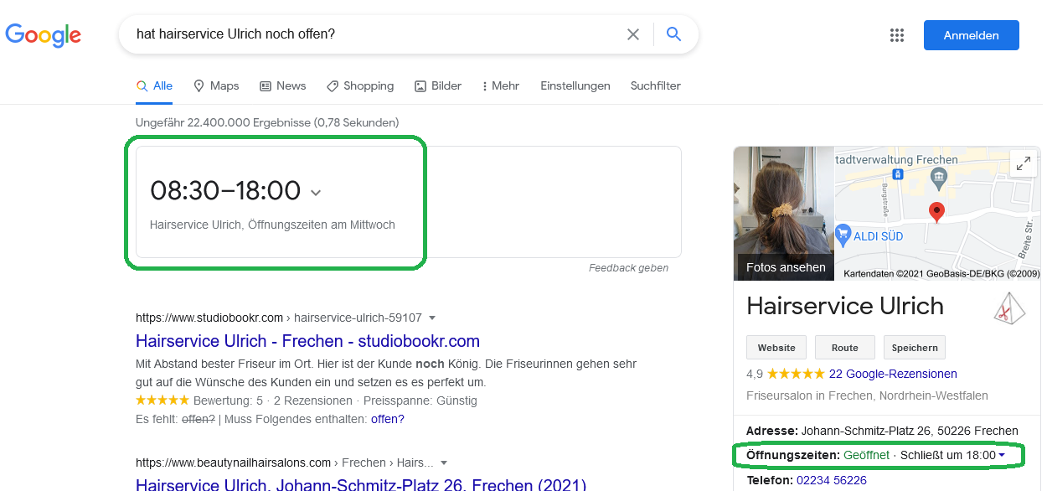Image resolution: width=1047 pixels, height=491 pixels.
Task: Click the green 'Geöffnet' status text
Action: click(x=866, y=455)
